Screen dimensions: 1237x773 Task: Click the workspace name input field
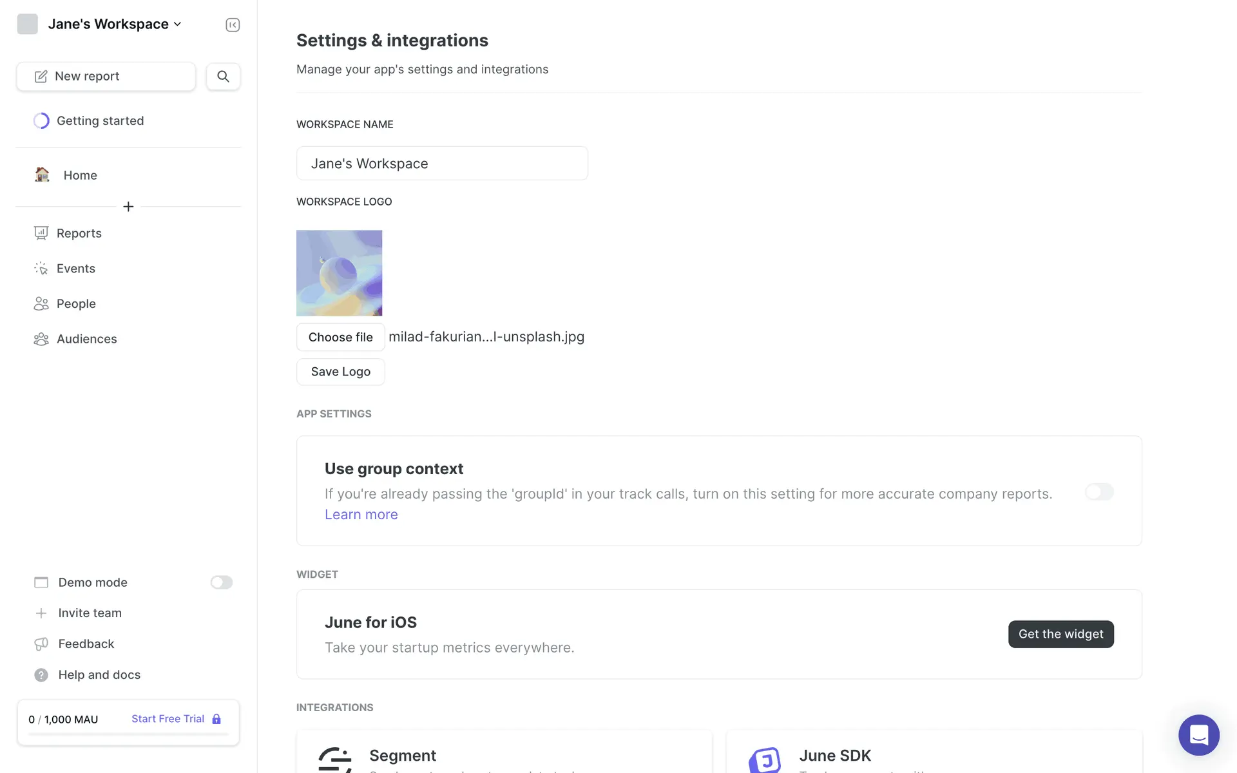point(442,163)
